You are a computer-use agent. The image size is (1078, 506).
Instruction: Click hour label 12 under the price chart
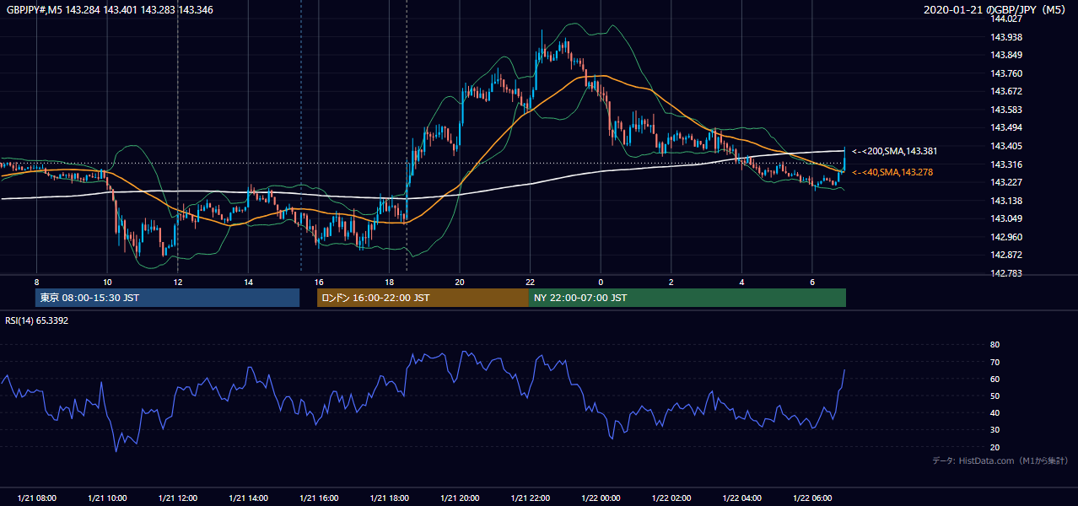point(177,282)
